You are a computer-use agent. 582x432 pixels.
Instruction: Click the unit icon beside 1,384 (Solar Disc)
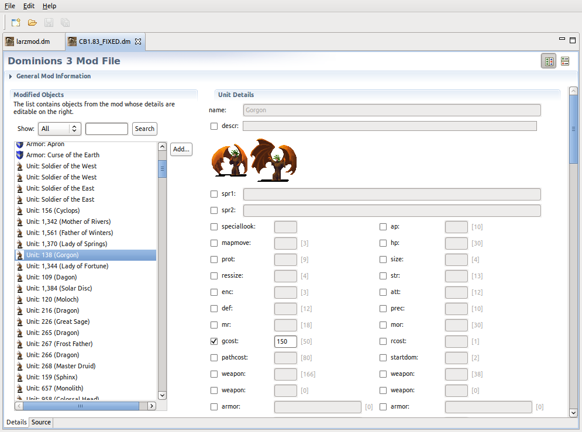(x=20, y=289)
